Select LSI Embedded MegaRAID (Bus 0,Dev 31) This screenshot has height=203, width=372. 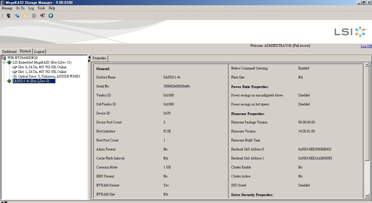click(x=42, y=62)
